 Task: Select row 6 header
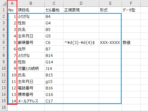(x=4, y=42)
